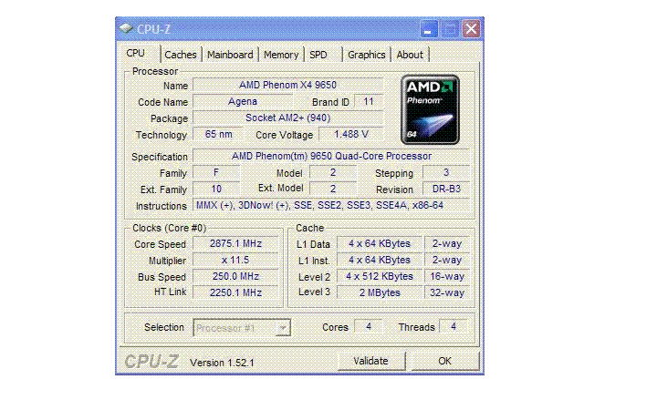
Task: Click the Stepping value 3
Action: tap(446, 172)
